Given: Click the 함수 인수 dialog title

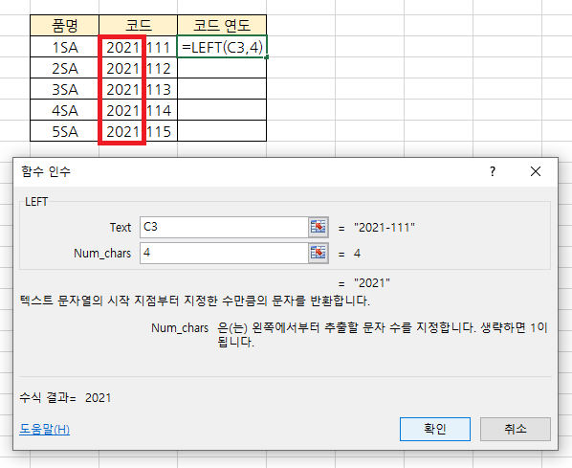Looking at the screenshot, I should tap(46, 171).
